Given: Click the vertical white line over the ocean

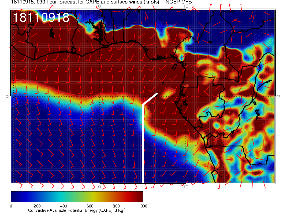Looking at the screenshot, I should pyautogui.click(x=142, y=142).
